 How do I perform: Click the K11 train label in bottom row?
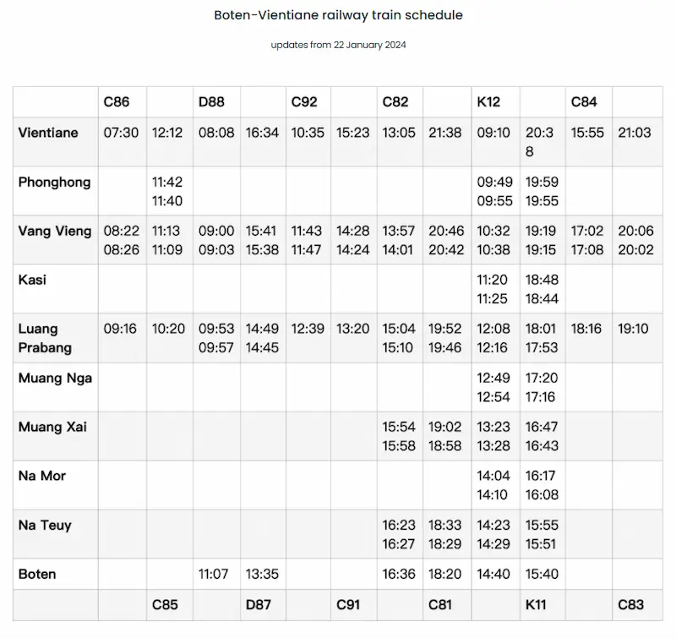(x=539, y=604)
